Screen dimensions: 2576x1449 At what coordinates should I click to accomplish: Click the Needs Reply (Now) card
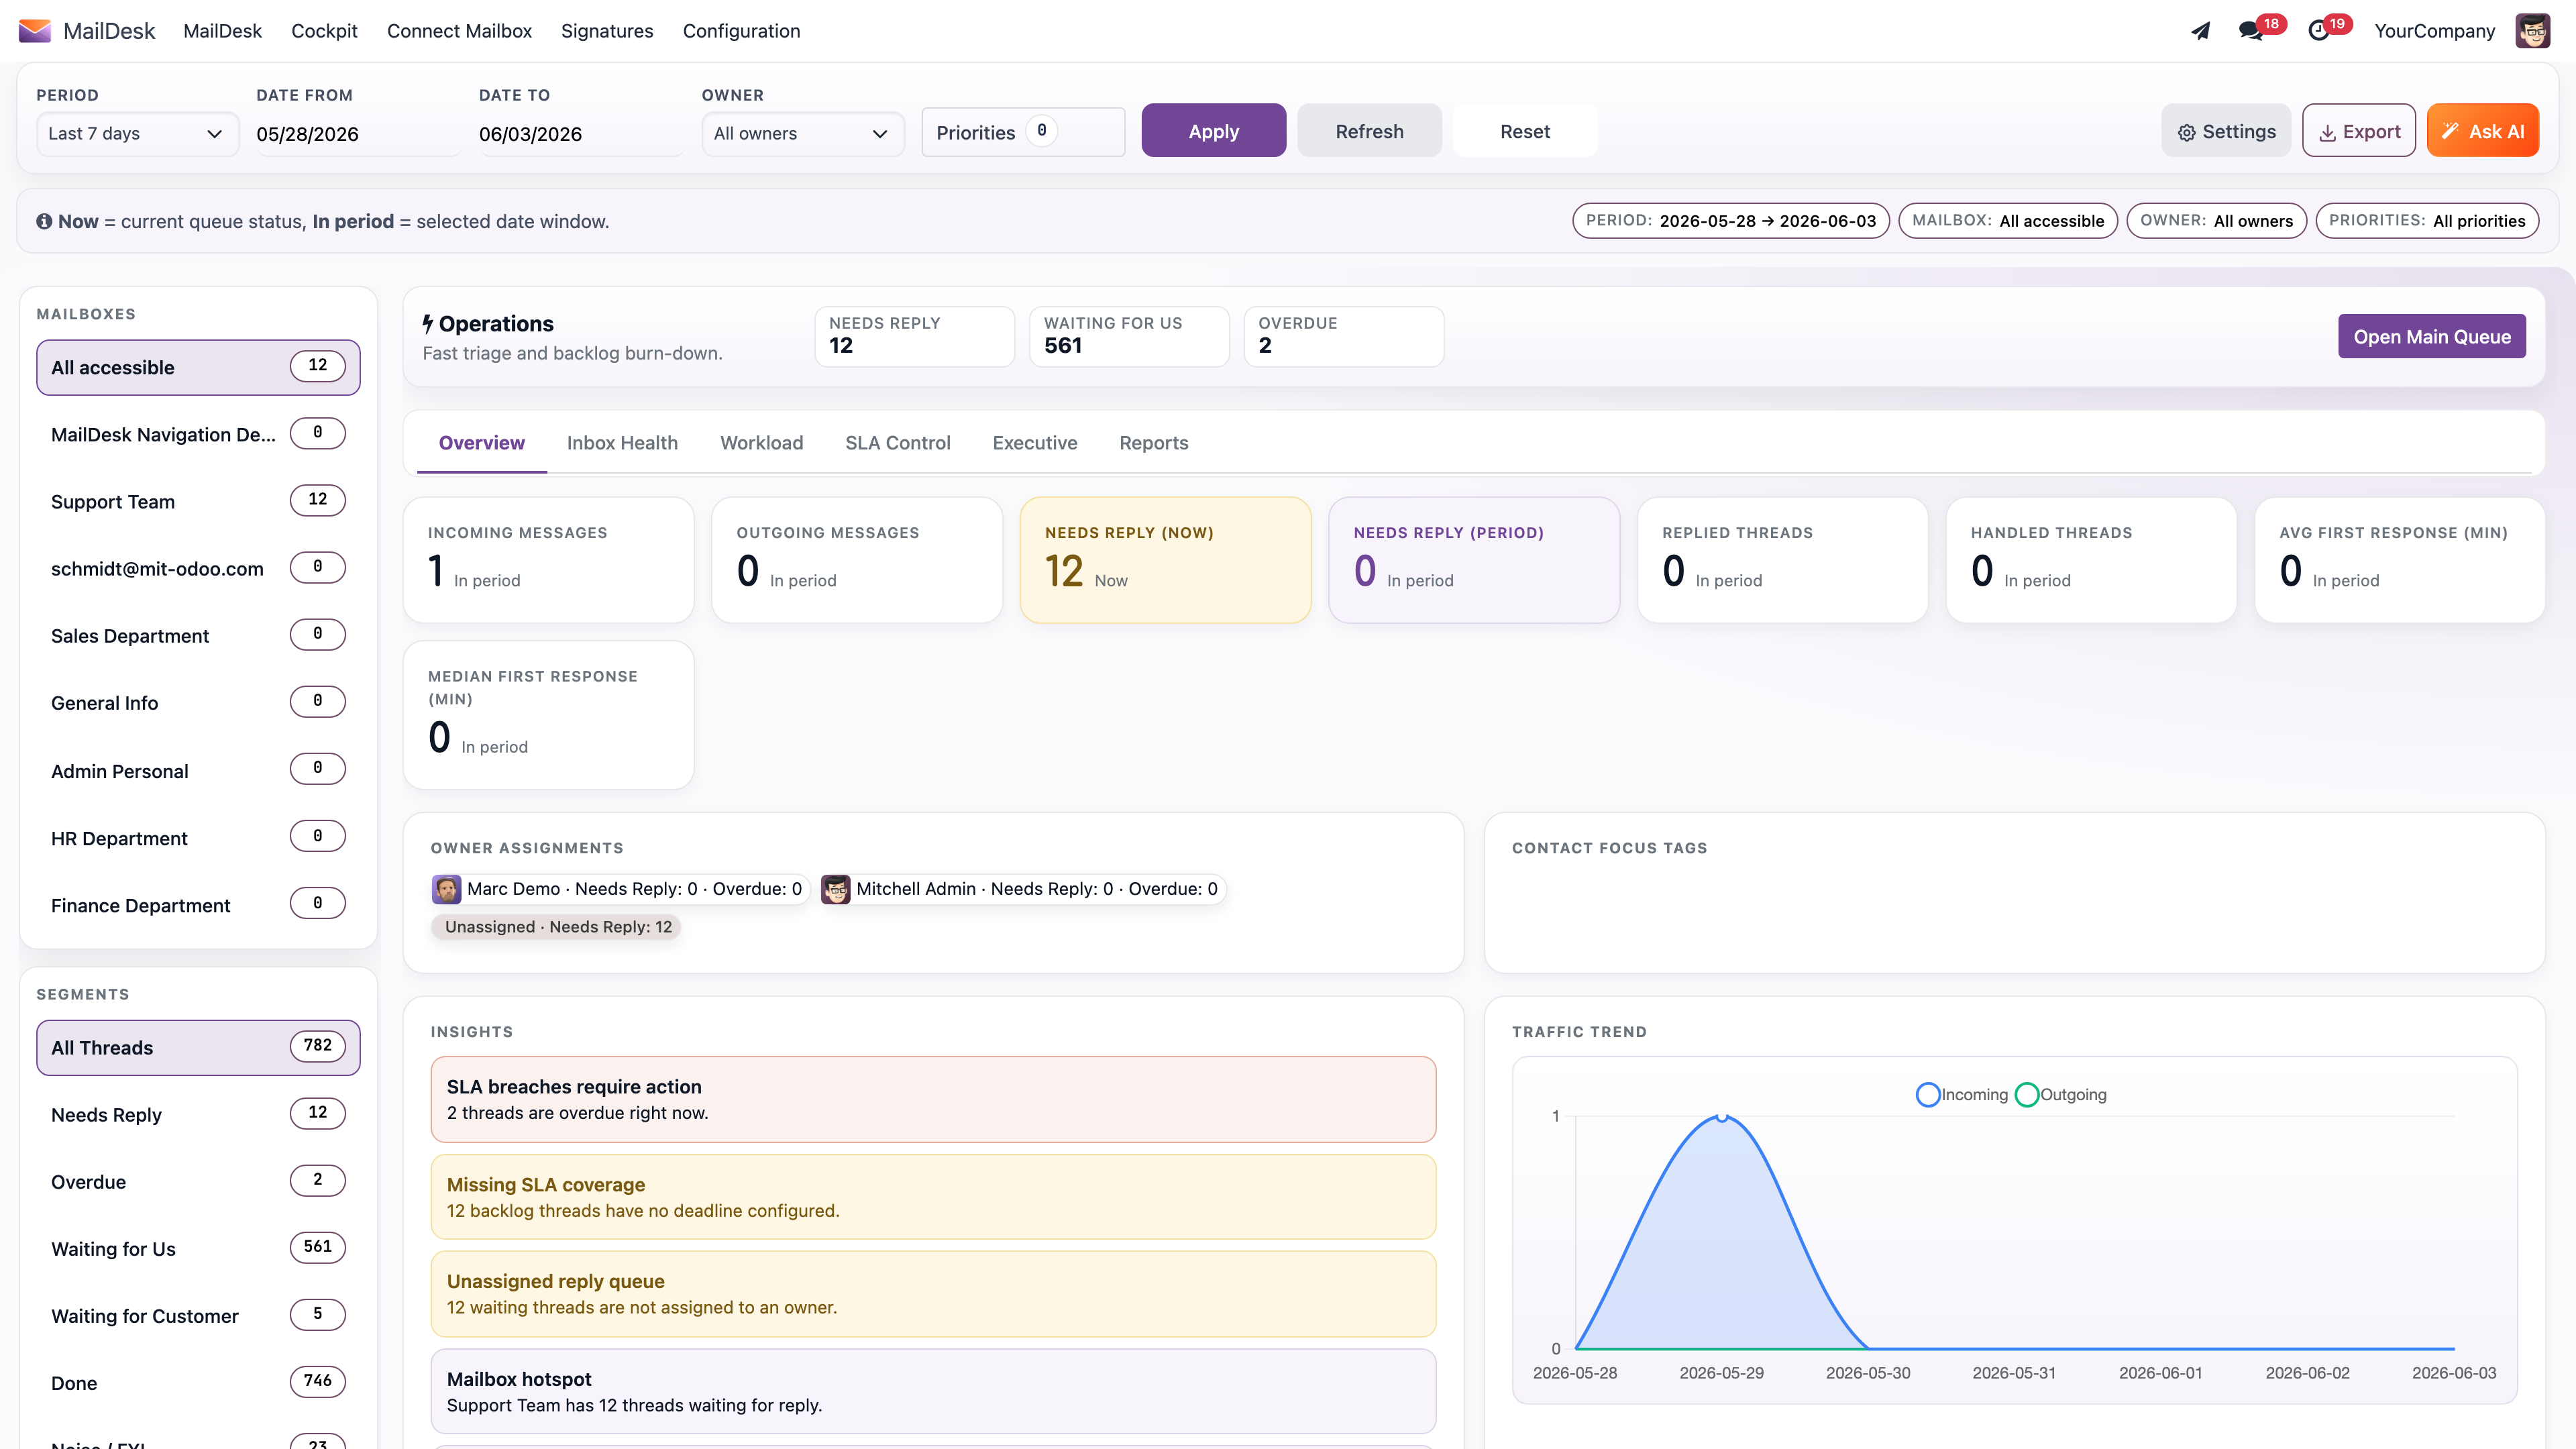[x=1165, y=560]
